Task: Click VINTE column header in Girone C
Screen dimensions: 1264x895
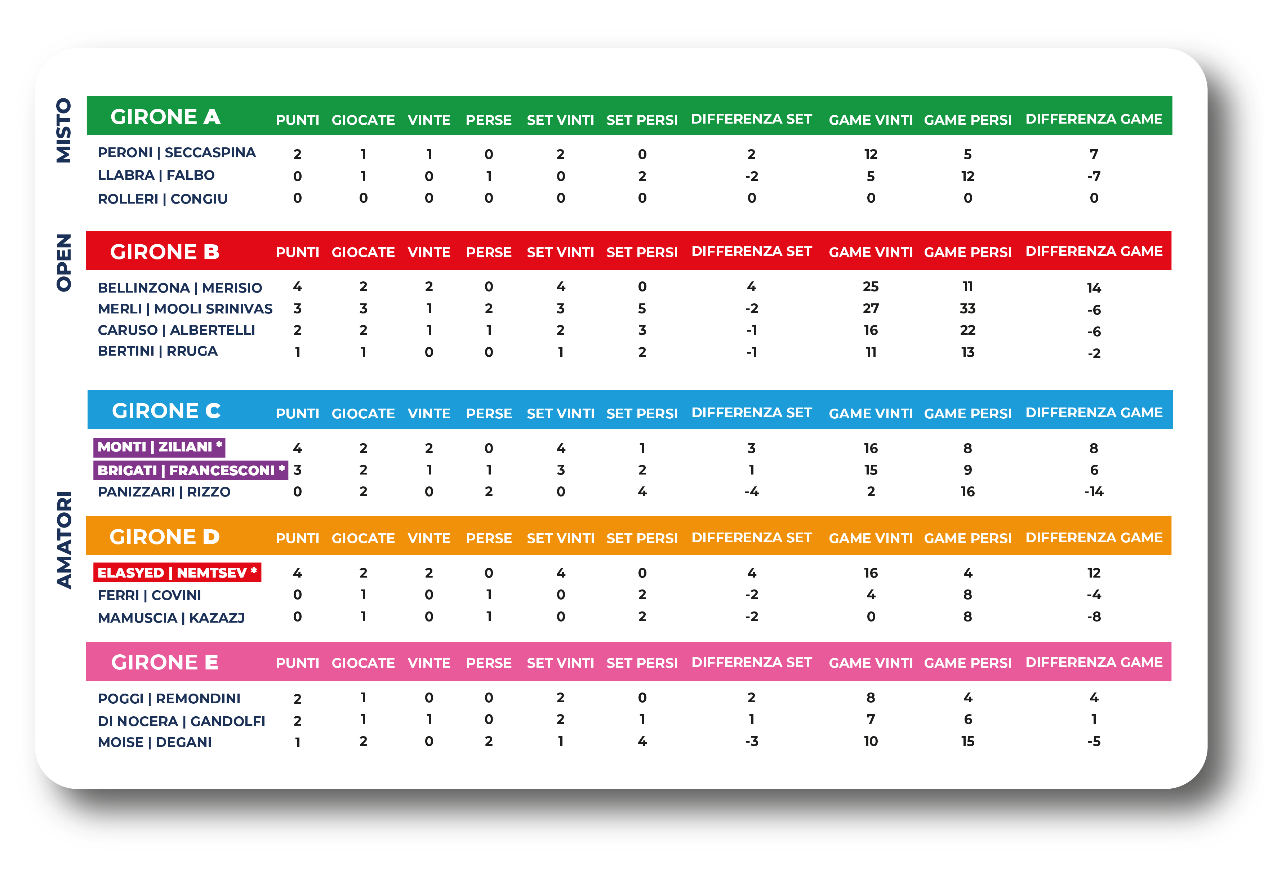Action: (x=429, y=413)
